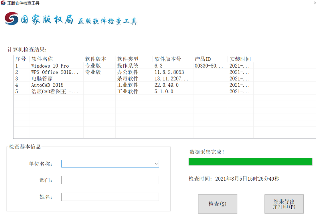Open the 单位名称 dropdown list
Viewport: 316px width, 221px height.
[156, 164]
